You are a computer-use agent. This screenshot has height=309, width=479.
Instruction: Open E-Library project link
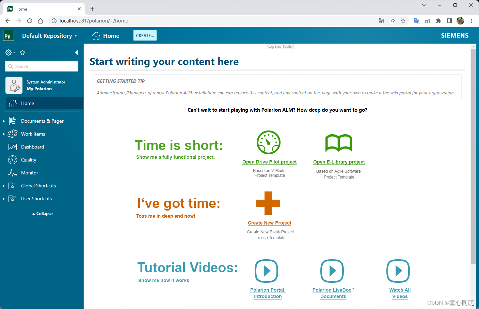coord(339,162)
